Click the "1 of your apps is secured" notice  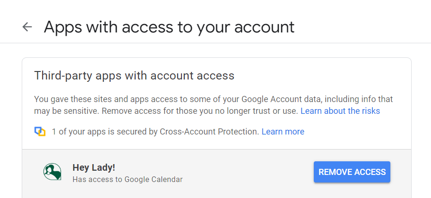[x=118, y=132]
